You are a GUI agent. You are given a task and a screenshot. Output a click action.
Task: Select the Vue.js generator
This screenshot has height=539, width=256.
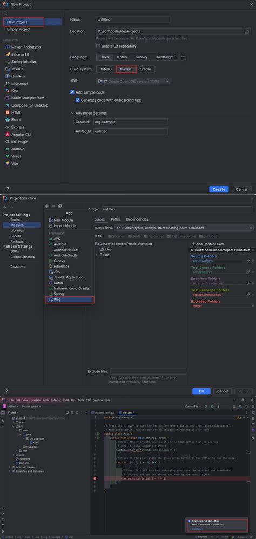15,156
